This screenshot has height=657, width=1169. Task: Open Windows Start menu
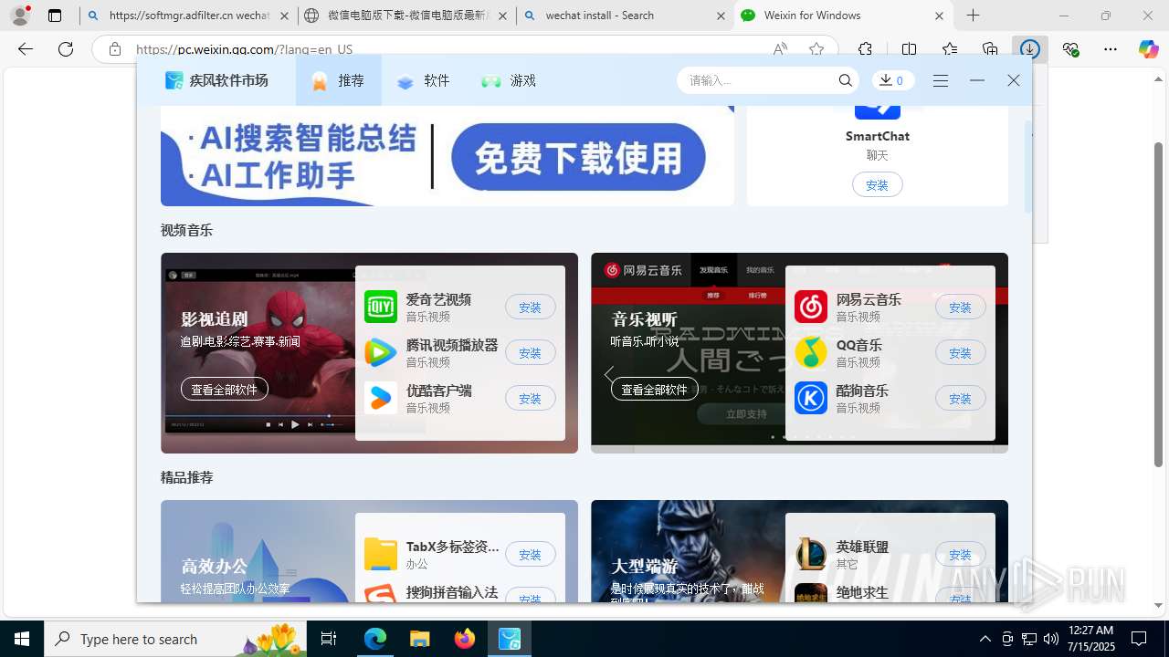click(22, 639)
